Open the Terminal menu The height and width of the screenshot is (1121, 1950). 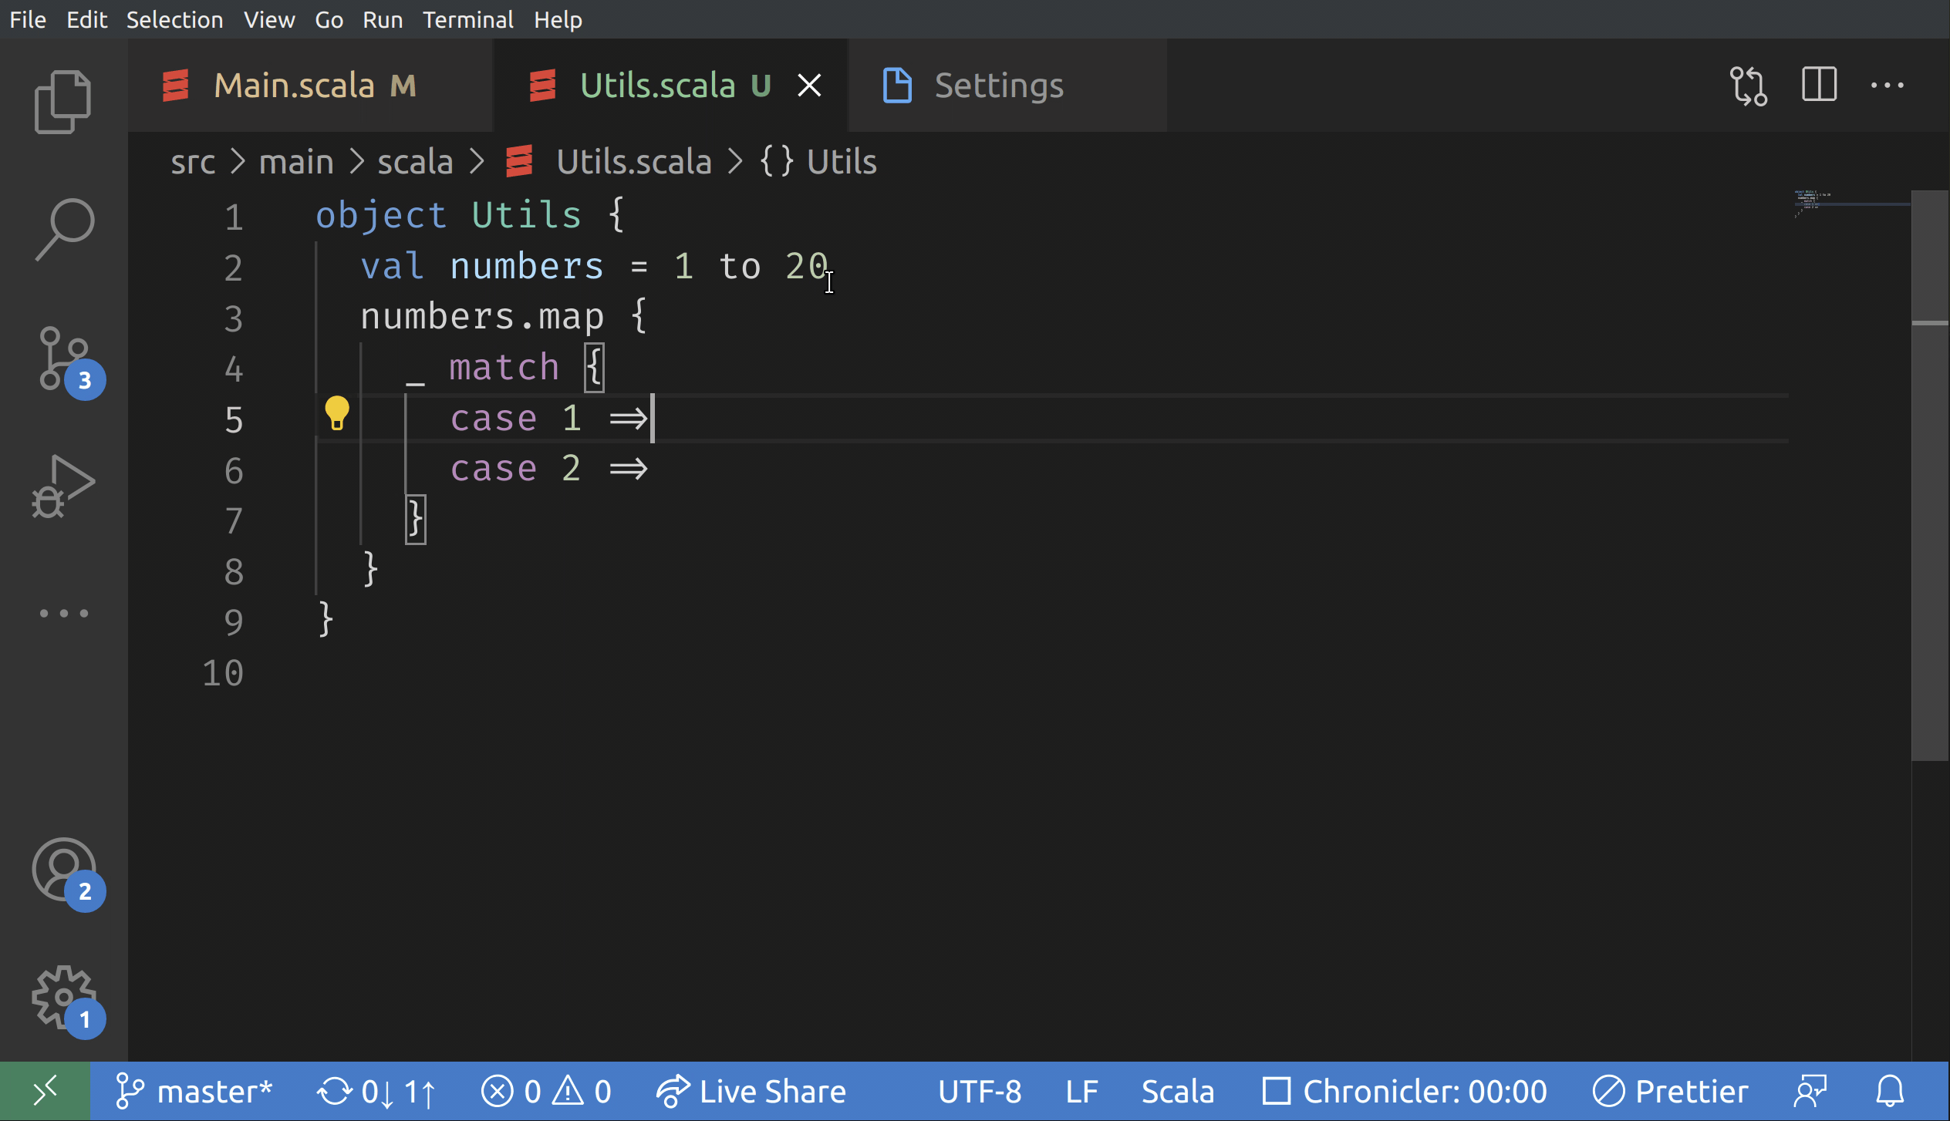(x=468, y=19)
